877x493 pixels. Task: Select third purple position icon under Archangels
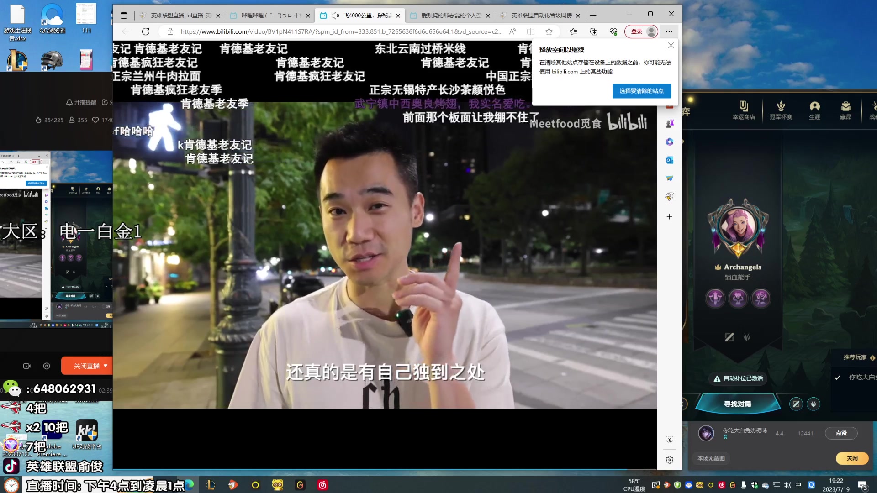761,298
